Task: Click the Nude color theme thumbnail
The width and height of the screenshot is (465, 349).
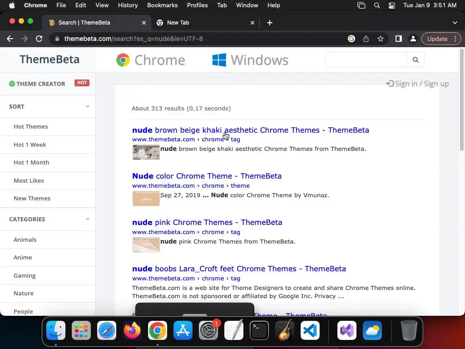Action: (146, 199)
